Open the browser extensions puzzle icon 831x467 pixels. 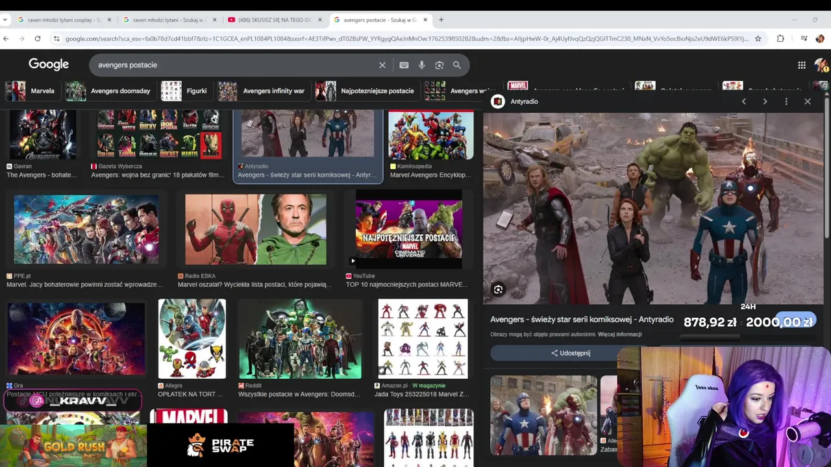click(780, 39)
